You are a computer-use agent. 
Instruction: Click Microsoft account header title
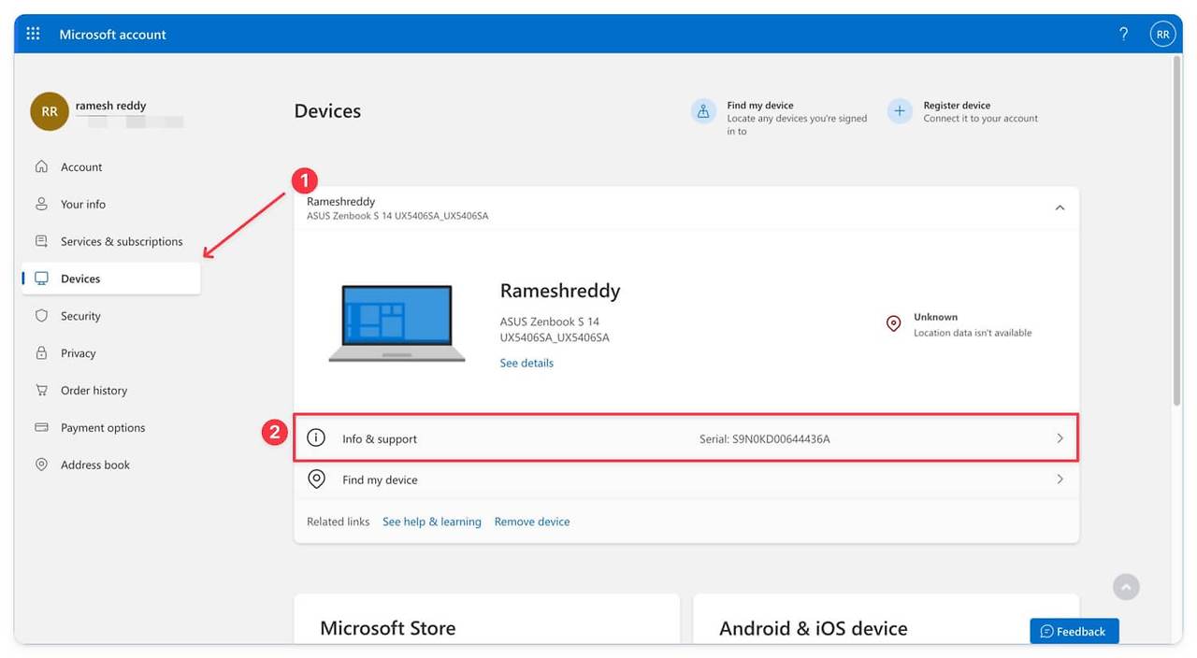pyautogui.click(x=113, y=35)
